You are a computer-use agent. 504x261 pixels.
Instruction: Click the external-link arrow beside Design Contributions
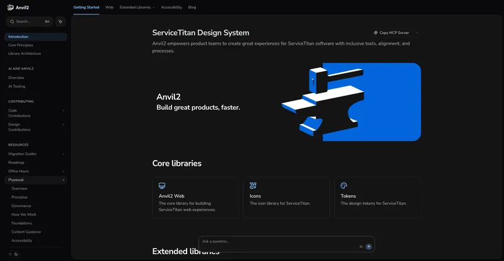pos(64,125)
